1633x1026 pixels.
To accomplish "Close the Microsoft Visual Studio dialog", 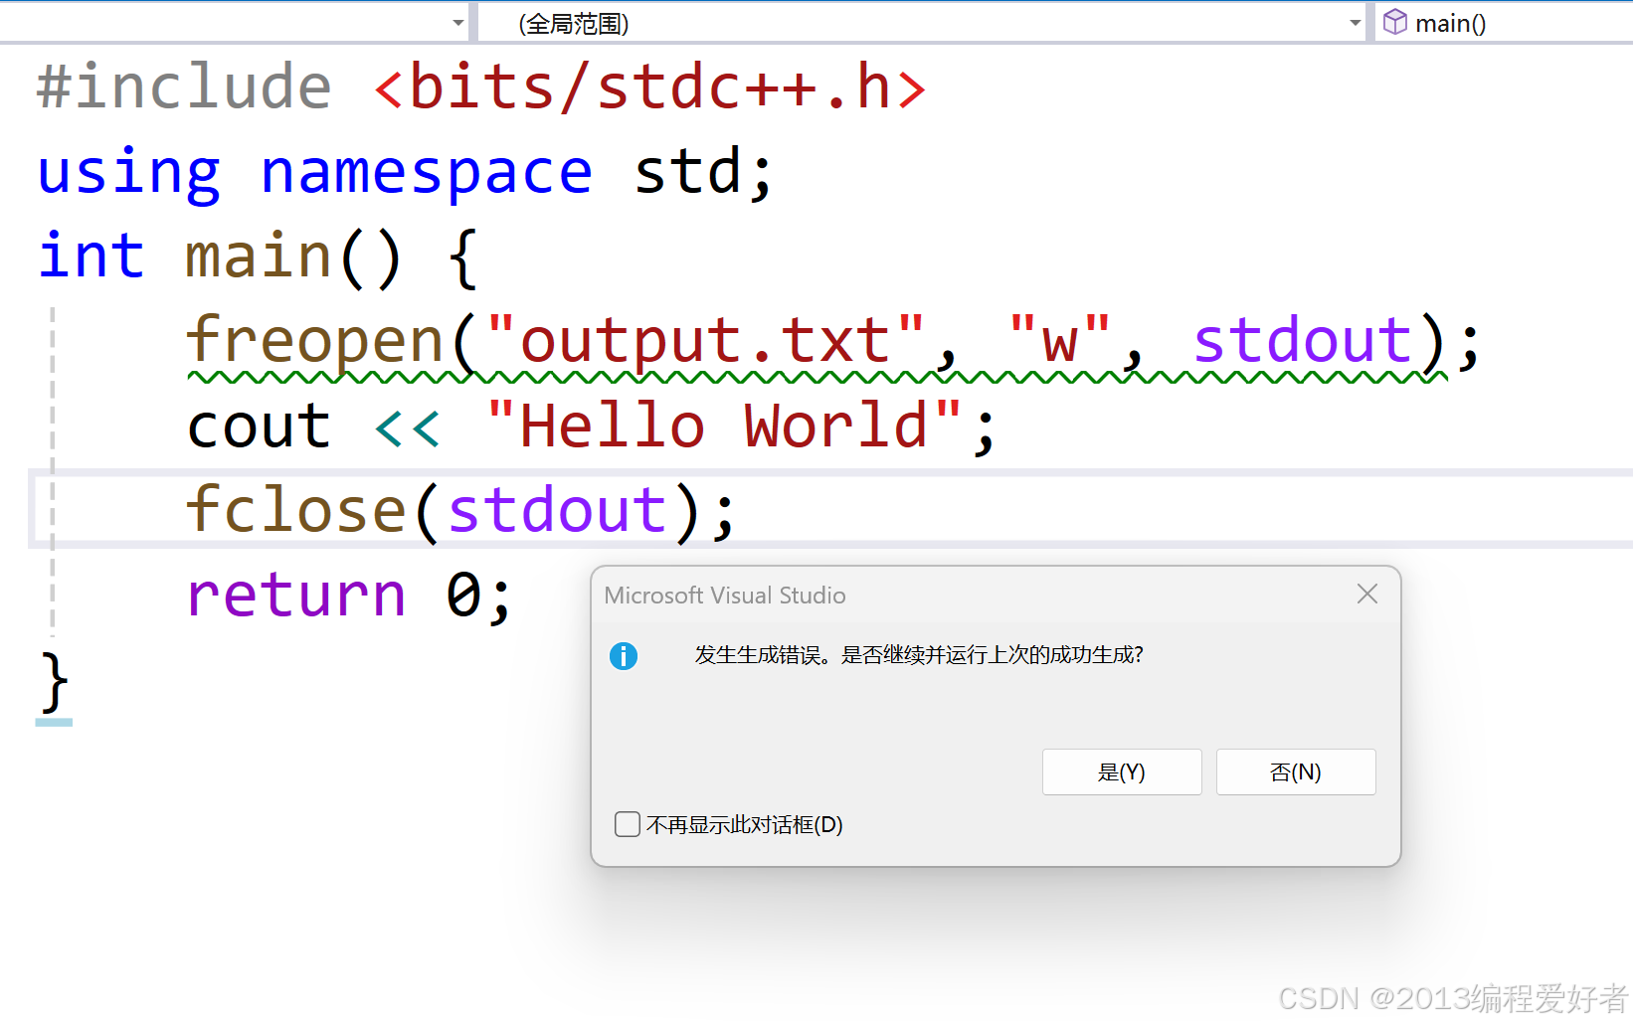I will [x=1367, y=595].
